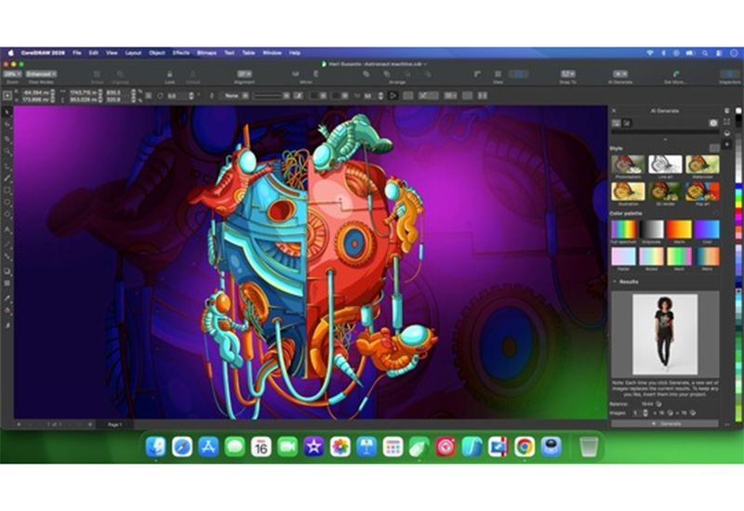Collapse the Results section

[x=615, y=281]
